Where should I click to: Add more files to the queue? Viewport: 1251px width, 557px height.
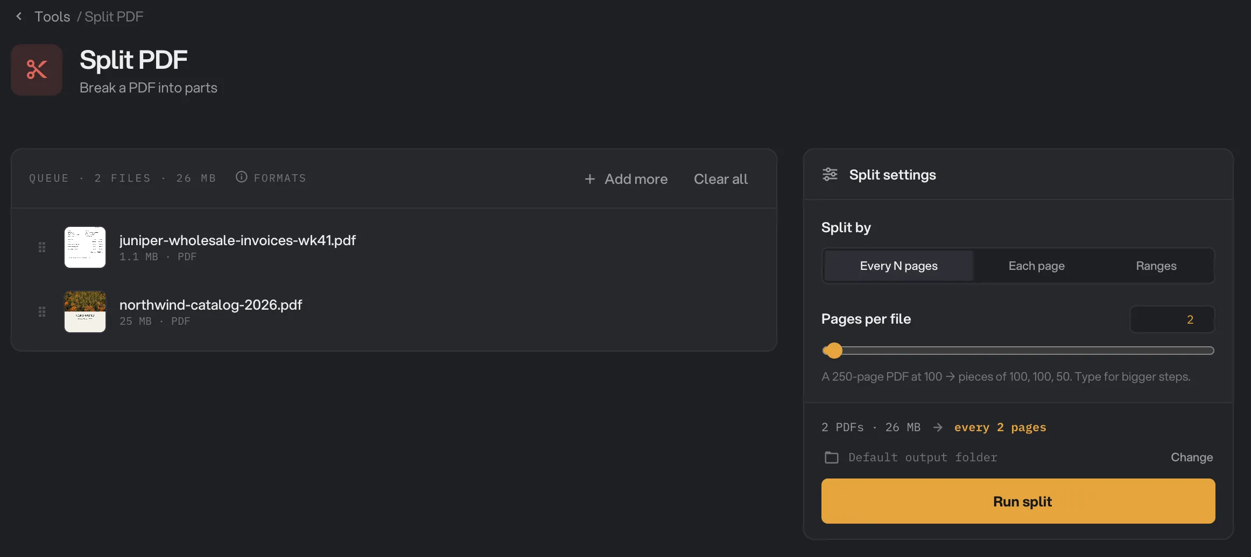point(626,179)
